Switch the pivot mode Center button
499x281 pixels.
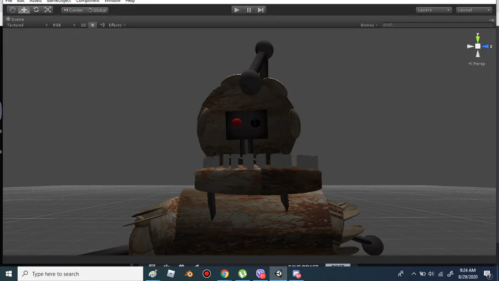tap(73, 10)
